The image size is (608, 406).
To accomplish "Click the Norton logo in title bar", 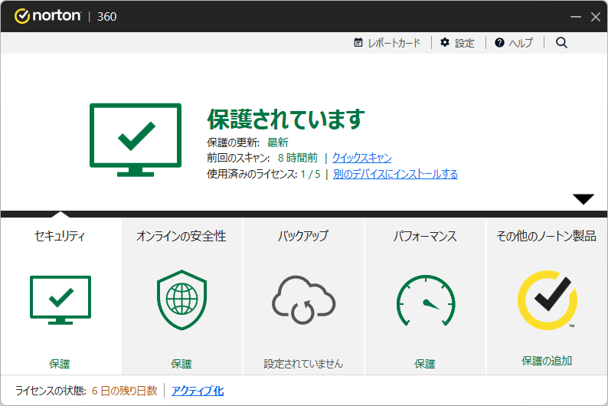I will tap(47, 16).
